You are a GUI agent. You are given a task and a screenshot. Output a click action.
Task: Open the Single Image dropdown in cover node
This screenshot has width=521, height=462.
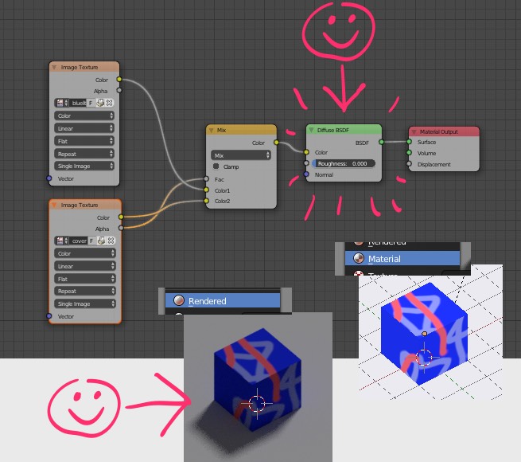tap(85, 303)
